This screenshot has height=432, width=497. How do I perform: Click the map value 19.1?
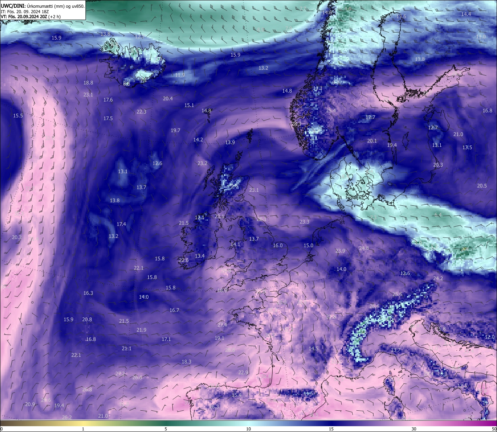(x=219, y=338)
